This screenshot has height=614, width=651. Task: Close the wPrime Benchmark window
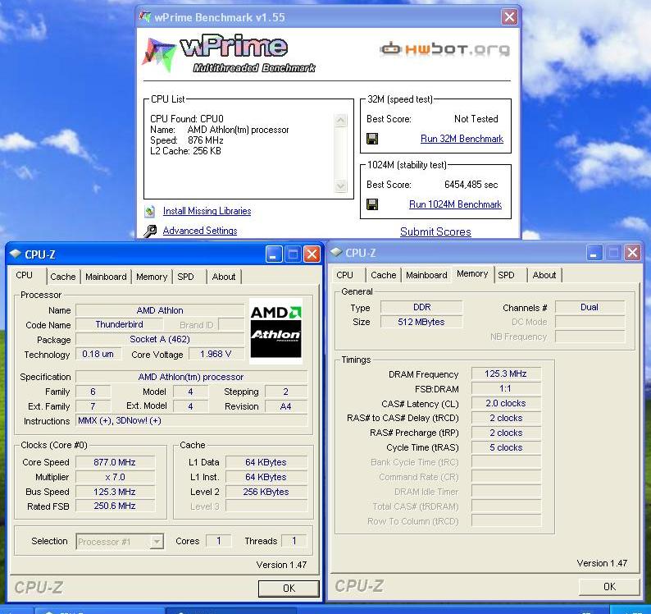[509, 17]
